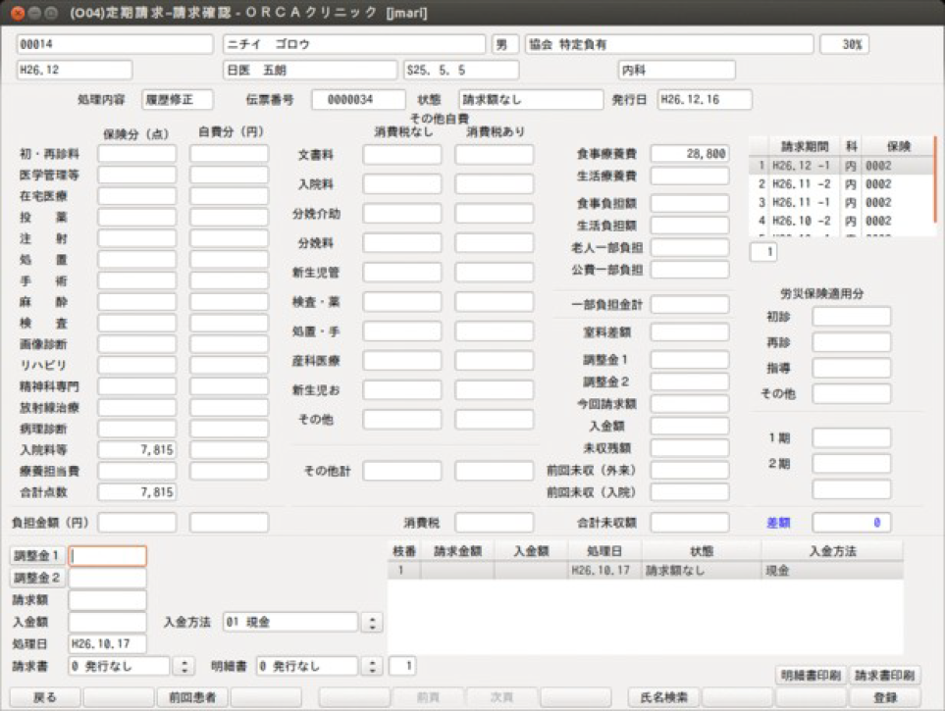Click the name field ニチイ ゴロウ
This screenshot has width=945, height=711.
point(354,44)
